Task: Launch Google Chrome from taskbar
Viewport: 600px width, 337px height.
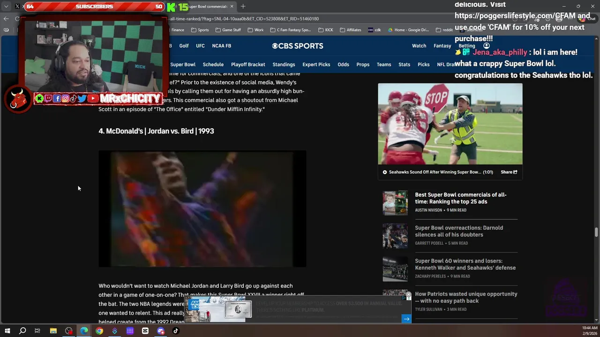Action: (x=99, y=331)
